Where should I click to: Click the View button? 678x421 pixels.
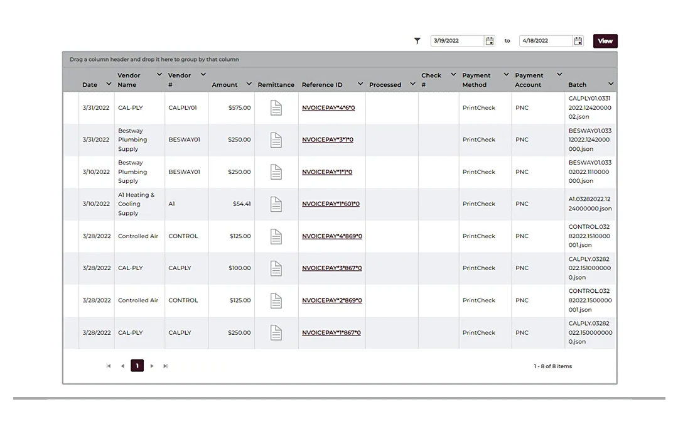[605, 41]
